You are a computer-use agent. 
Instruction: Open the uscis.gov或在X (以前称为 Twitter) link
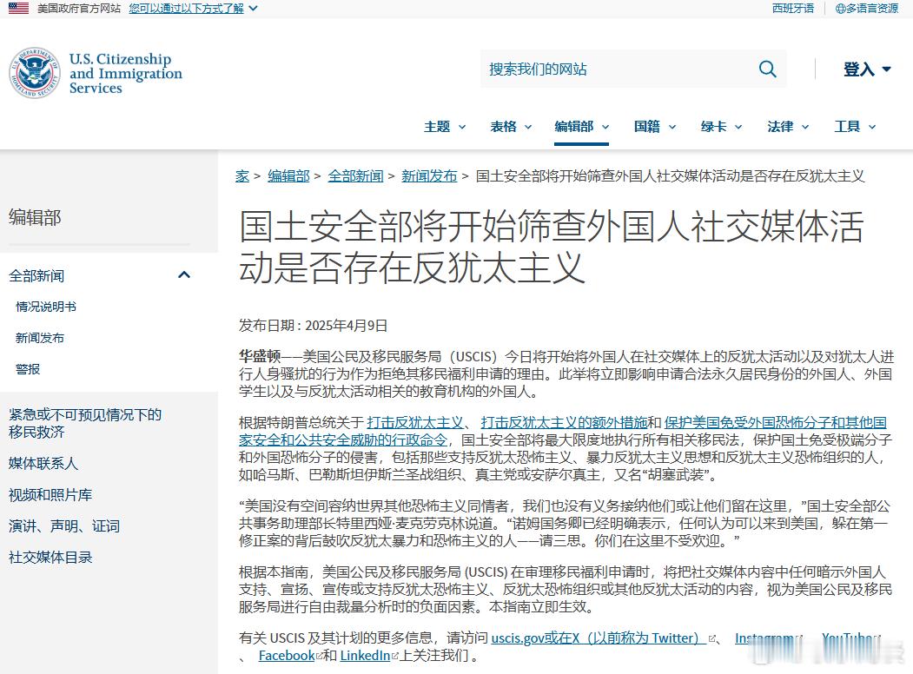click(599, 638)
